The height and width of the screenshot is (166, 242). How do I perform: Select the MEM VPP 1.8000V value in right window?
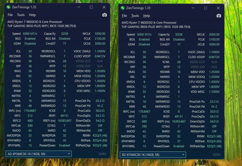coord(214,87)
